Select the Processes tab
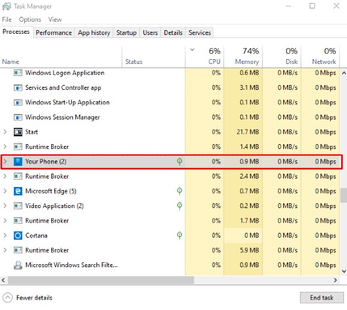This screenshot has width=347, height=310. point(16,32)
